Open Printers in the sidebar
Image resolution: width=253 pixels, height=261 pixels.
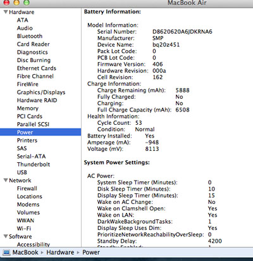click(27, 141)
